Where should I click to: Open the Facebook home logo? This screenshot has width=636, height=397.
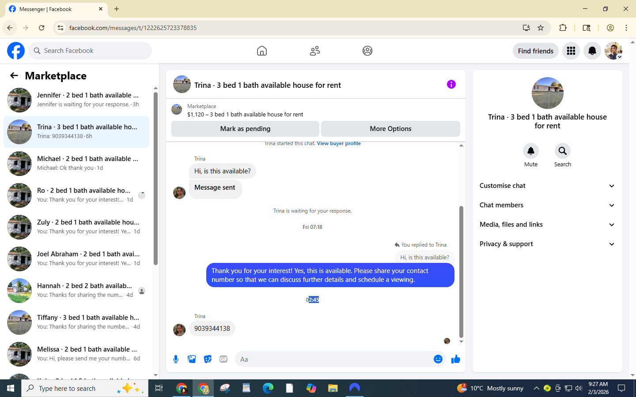coord(16,51)
